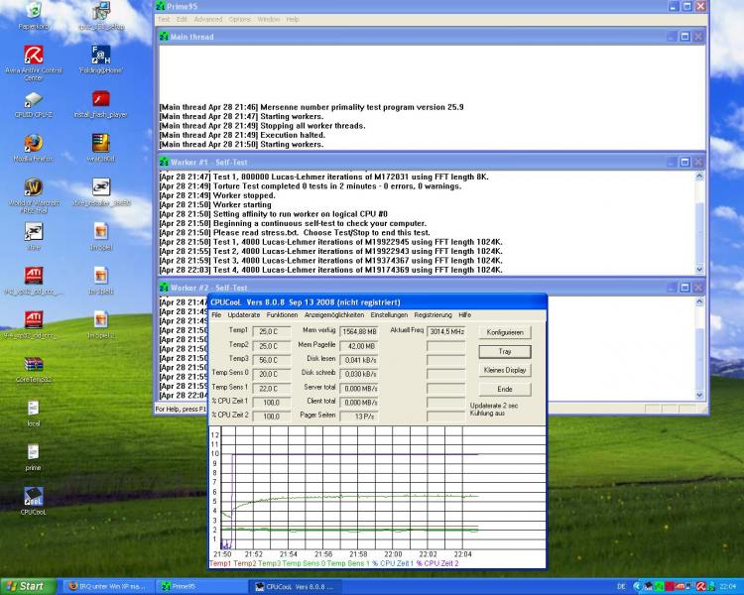Open the Advanced menu in Prime95

[208, 20]
